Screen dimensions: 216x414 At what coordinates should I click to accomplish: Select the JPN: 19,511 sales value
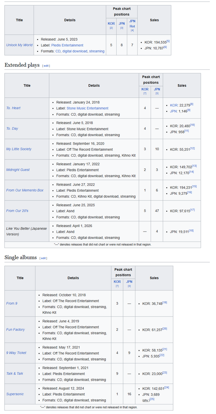pos(180,232)
